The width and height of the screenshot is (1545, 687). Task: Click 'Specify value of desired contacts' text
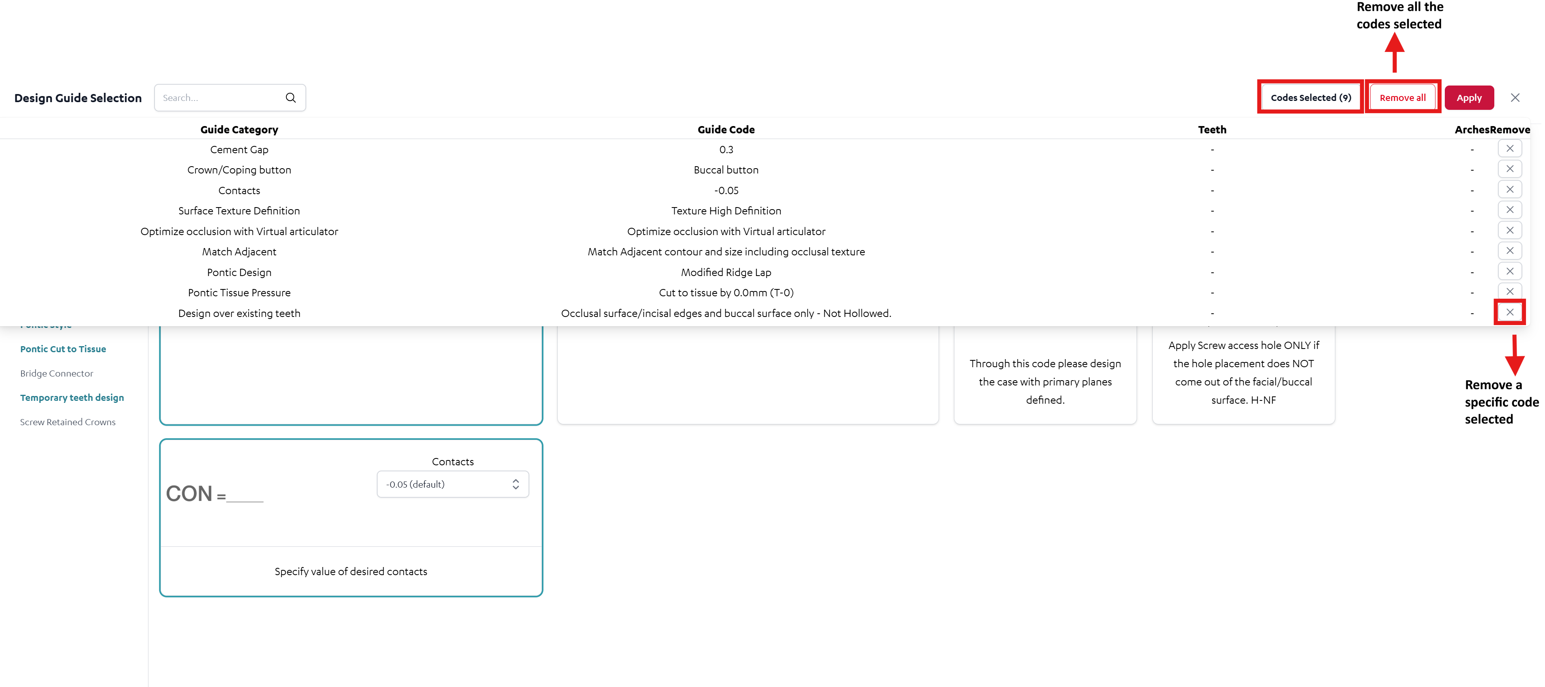coord(351,572)
